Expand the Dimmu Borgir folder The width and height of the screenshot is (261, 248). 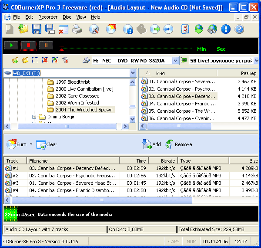click(x=34, y=117)
